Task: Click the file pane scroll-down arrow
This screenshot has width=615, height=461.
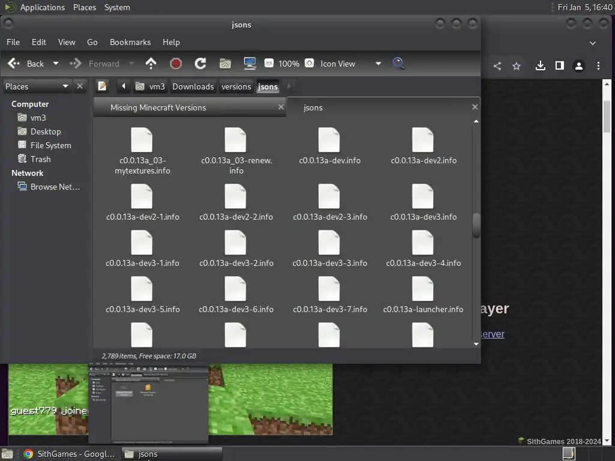Action: [476, 344]
